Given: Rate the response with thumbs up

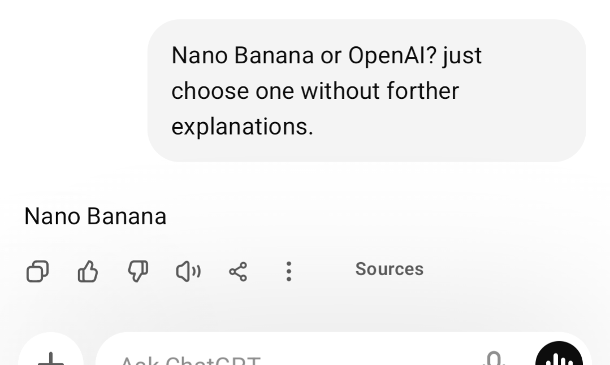Looking at the screenshot, I should pyautogui.click(x=88, y=272).
